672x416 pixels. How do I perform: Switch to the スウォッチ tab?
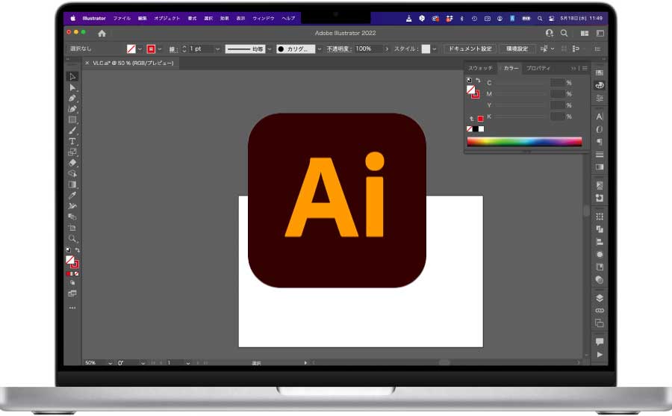(x=480, y=68)
